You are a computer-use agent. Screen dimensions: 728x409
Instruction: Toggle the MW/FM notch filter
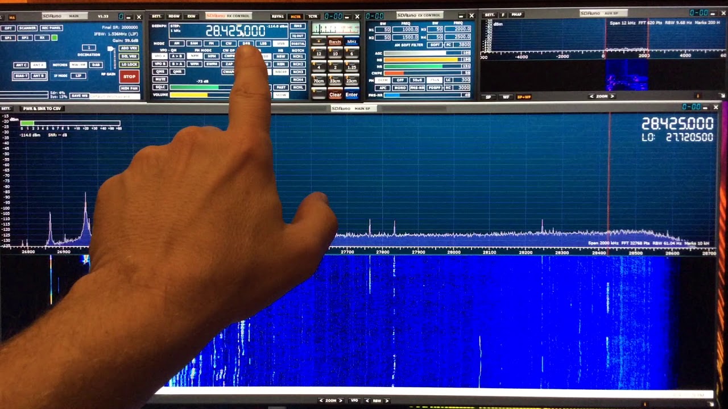click(x=78, y=65)
